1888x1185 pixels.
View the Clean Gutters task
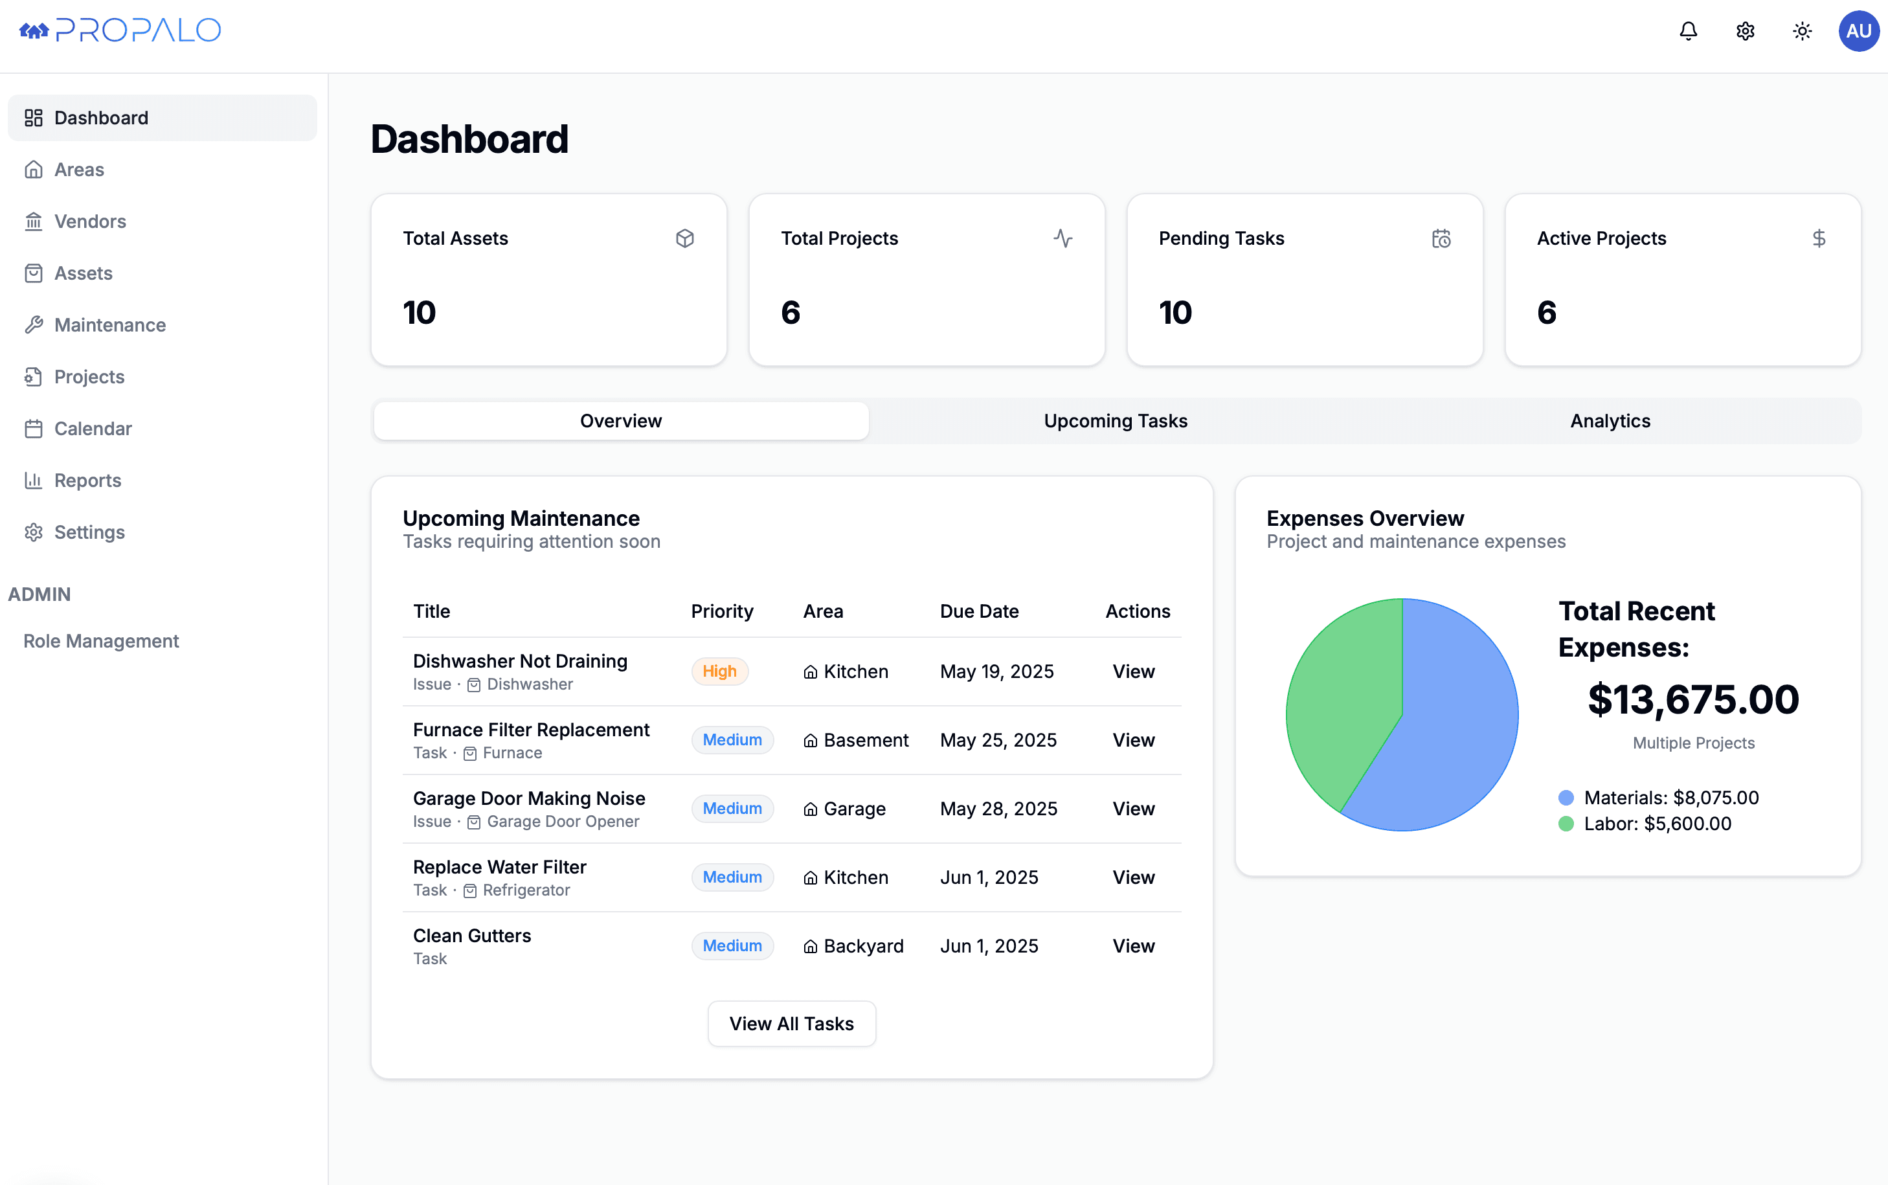click(x=1133, y=946)
